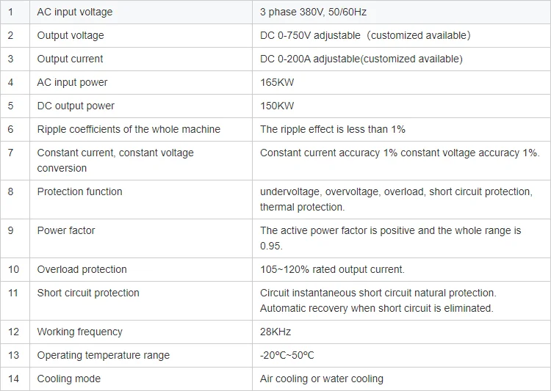Select "The ripple effect is less than 1%"
This screenshot has width=551, height=391.
point(333,129)
